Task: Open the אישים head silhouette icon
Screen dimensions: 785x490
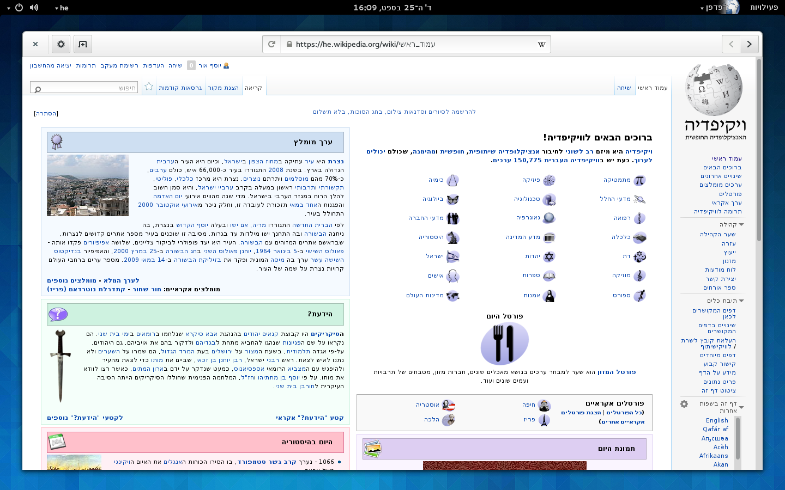Action: 452,276
